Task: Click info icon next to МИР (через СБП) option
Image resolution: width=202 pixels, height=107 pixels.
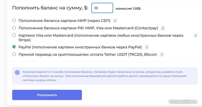Action: pyautogui.click(x=115, y=21)
